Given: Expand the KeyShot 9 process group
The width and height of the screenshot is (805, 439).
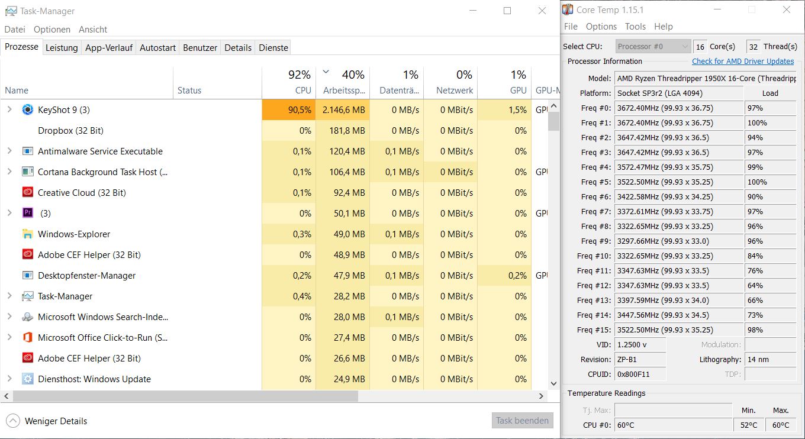Looking at the screenshot, I should [x=9, y=110].
